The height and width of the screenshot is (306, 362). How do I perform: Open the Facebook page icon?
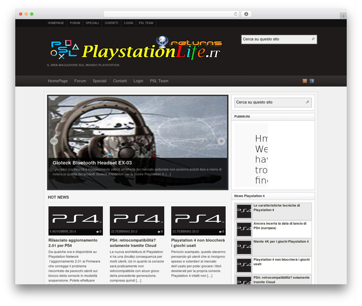pos(312,81)
